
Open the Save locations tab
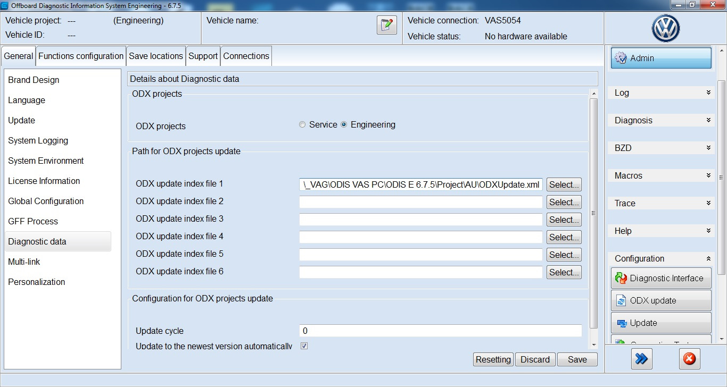click(156, 56)
